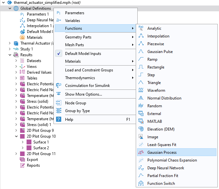
Task: Open the Thermodynamics submenu
Action: (95, 78)
